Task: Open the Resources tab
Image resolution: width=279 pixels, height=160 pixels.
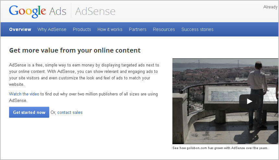Action: (x=164, y=29)
